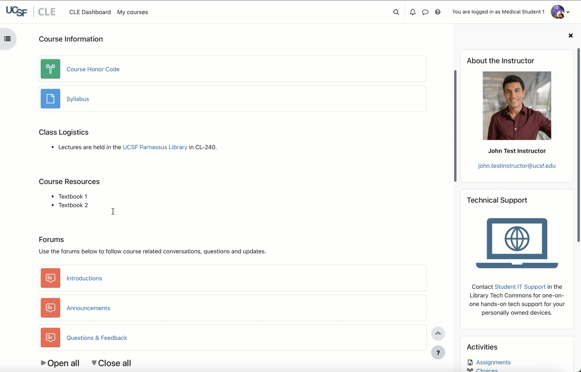This screenshot has height=372, width=581.
Task: Email john.testinstructor@ucsf.edu
Action: (x=516, y=166)
